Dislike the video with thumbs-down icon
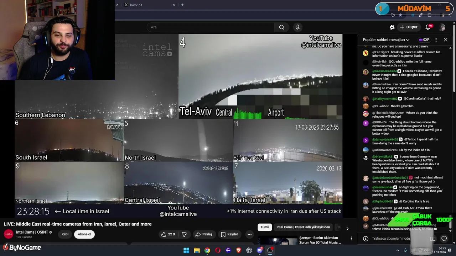 [184, 234]
